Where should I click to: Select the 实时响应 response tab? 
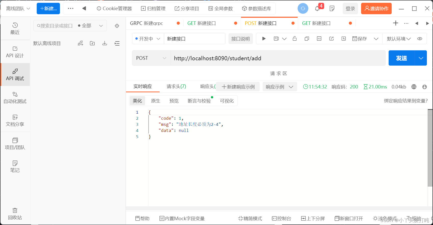coord(143,86)
